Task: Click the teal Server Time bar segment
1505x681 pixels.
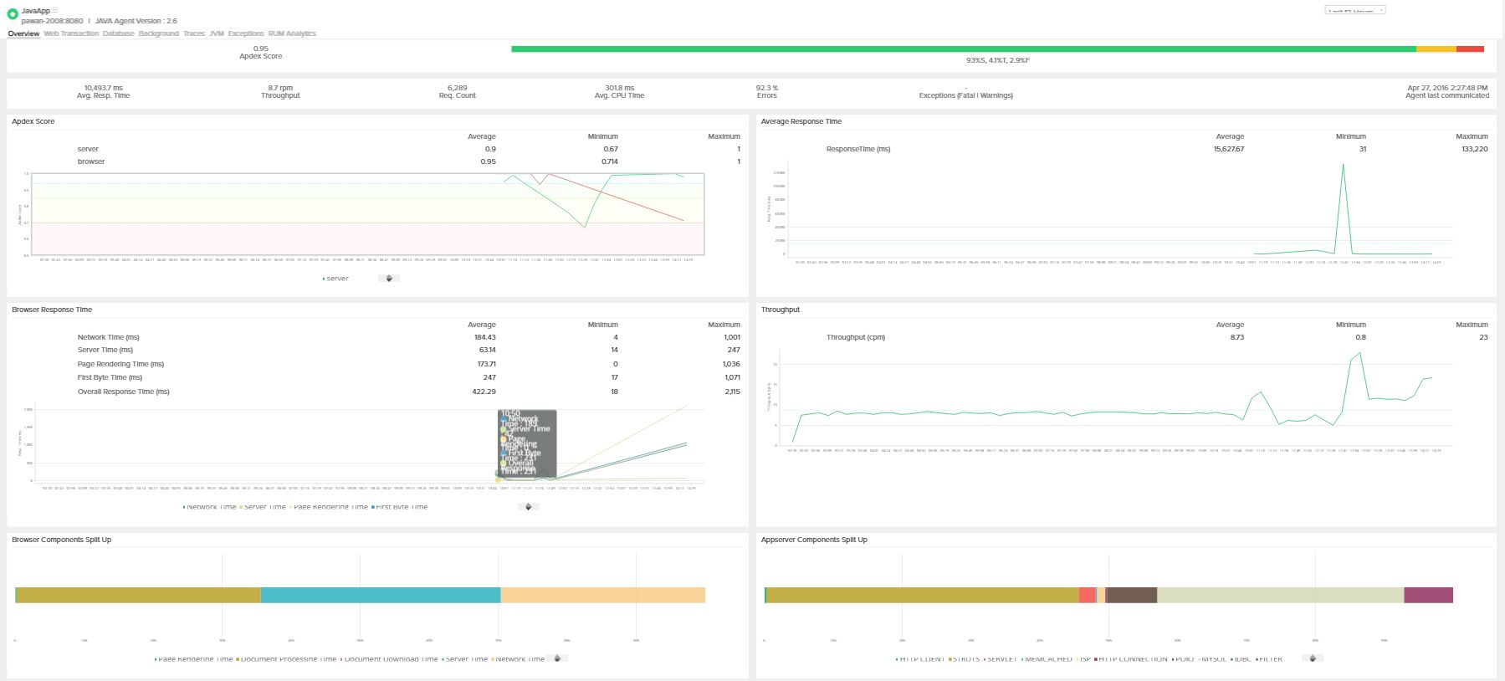Action: coord(381,595)
